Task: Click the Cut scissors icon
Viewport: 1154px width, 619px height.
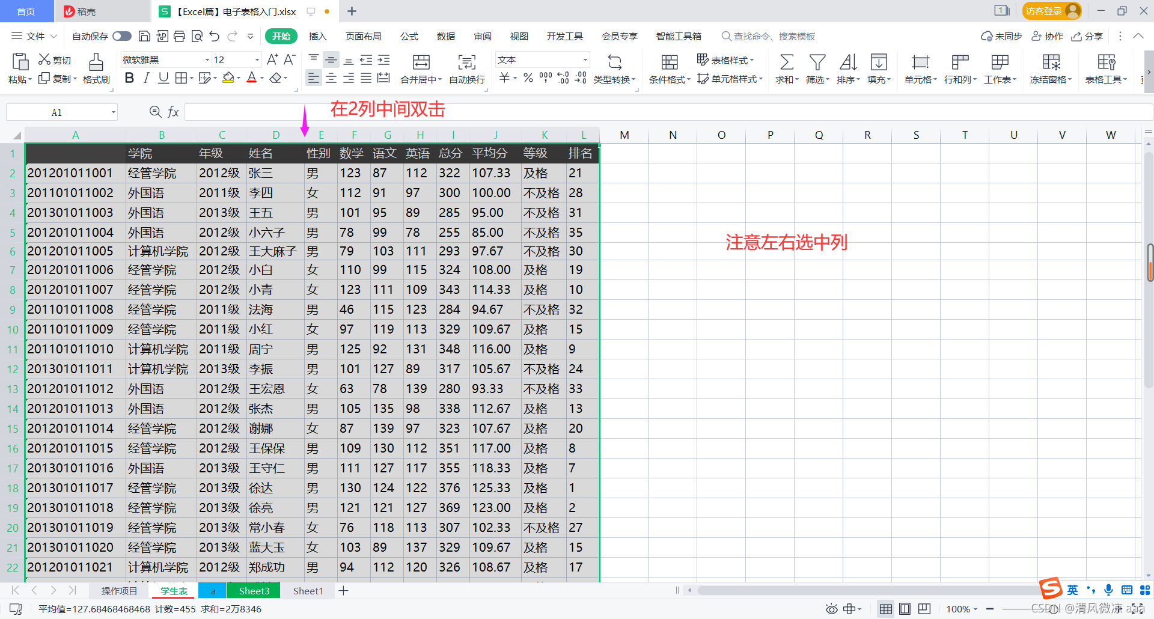Action: pyautogui.click(x=44, y=59)
